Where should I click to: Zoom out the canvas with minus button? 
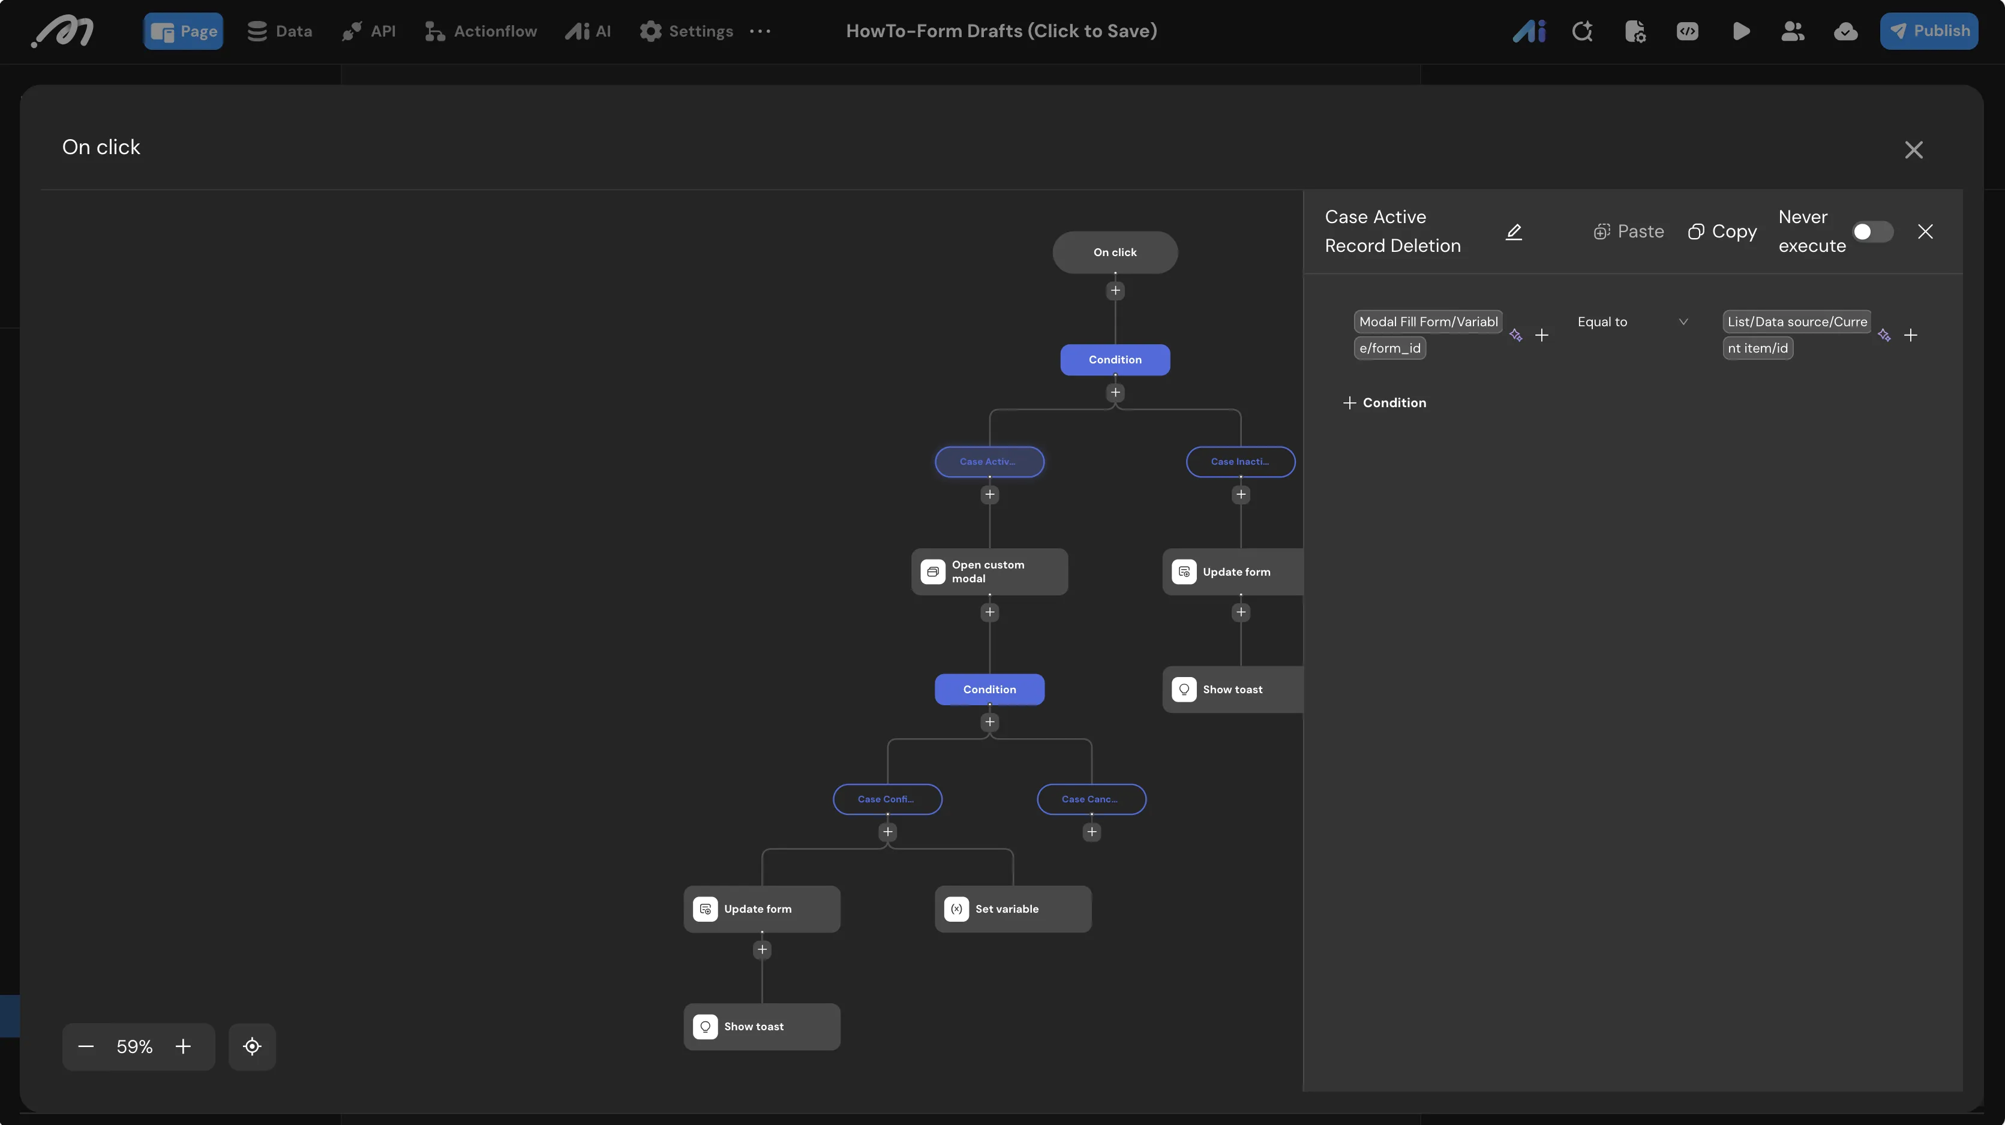[86, 1046]
